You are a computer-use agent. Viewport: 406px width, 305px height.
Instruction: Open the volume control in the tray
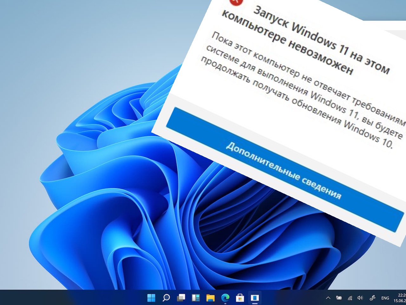pyautogui.click(x=360, y=298)
